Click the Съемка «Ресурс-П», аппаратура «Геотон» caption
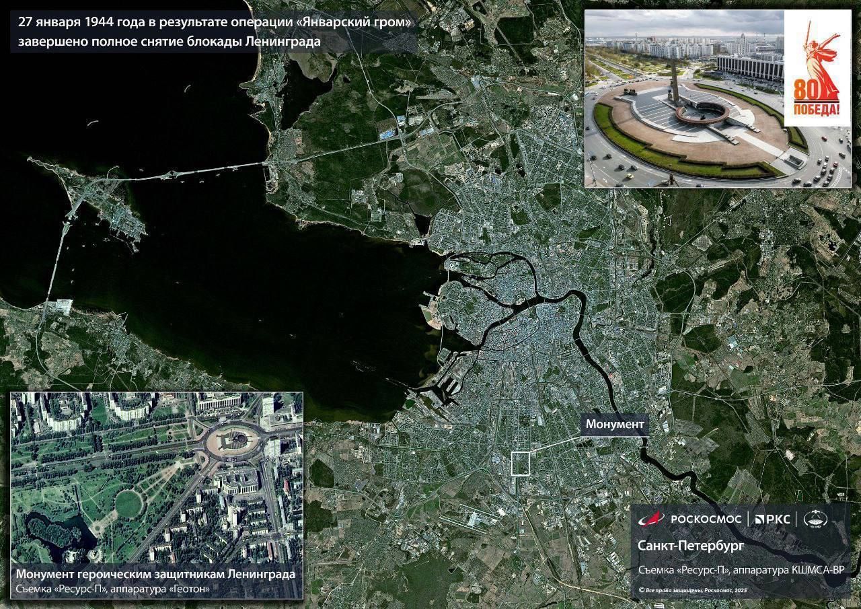The width and height of the screenshot is (861, 609). [x=113, y=589]
